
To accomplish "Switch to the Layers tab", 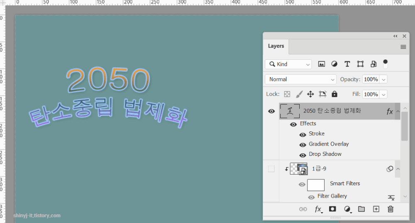I will (276, 46).
